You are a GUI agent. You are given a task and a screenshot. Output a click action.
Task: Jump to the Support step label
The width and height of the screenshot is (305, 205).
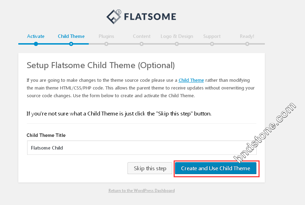[x=212, y=36]
